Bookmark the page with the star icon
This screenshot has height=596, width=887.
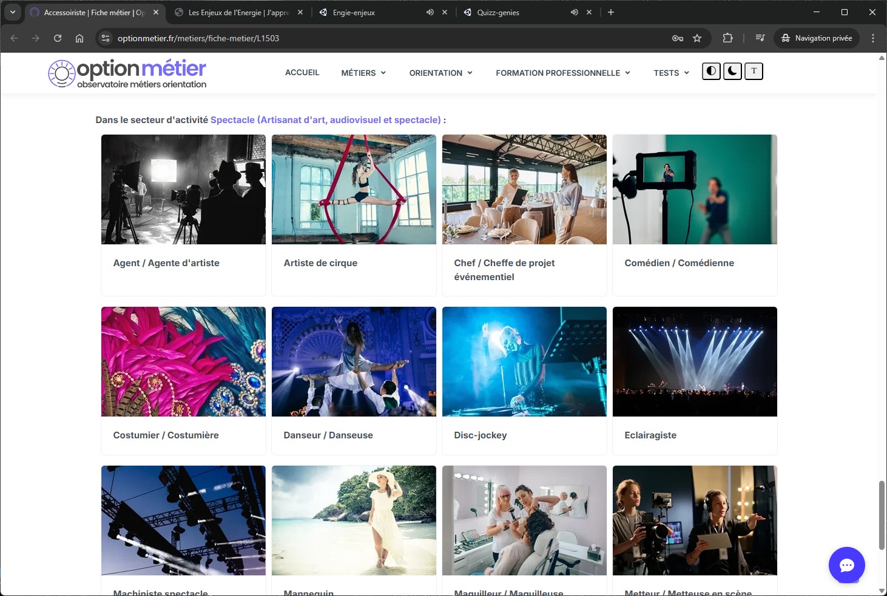click(697, 38)
